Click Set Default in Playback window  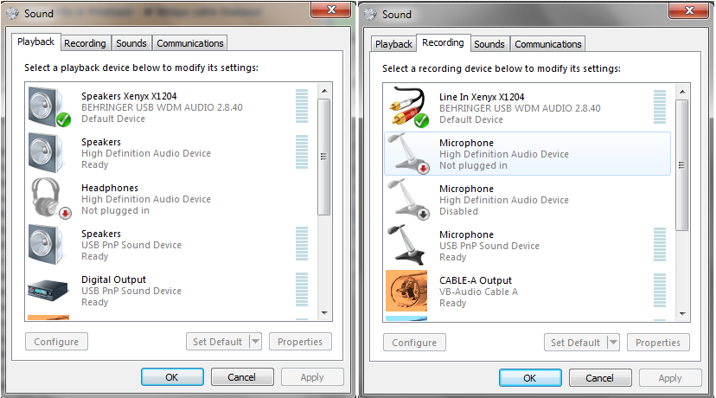coord(217,342)
